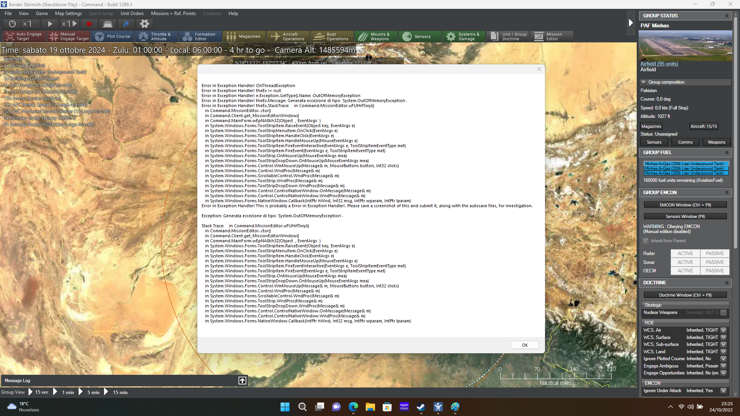The image size is (740, 416).
Task: Advance time by 15 sec
Action: [x=39, y=392]
